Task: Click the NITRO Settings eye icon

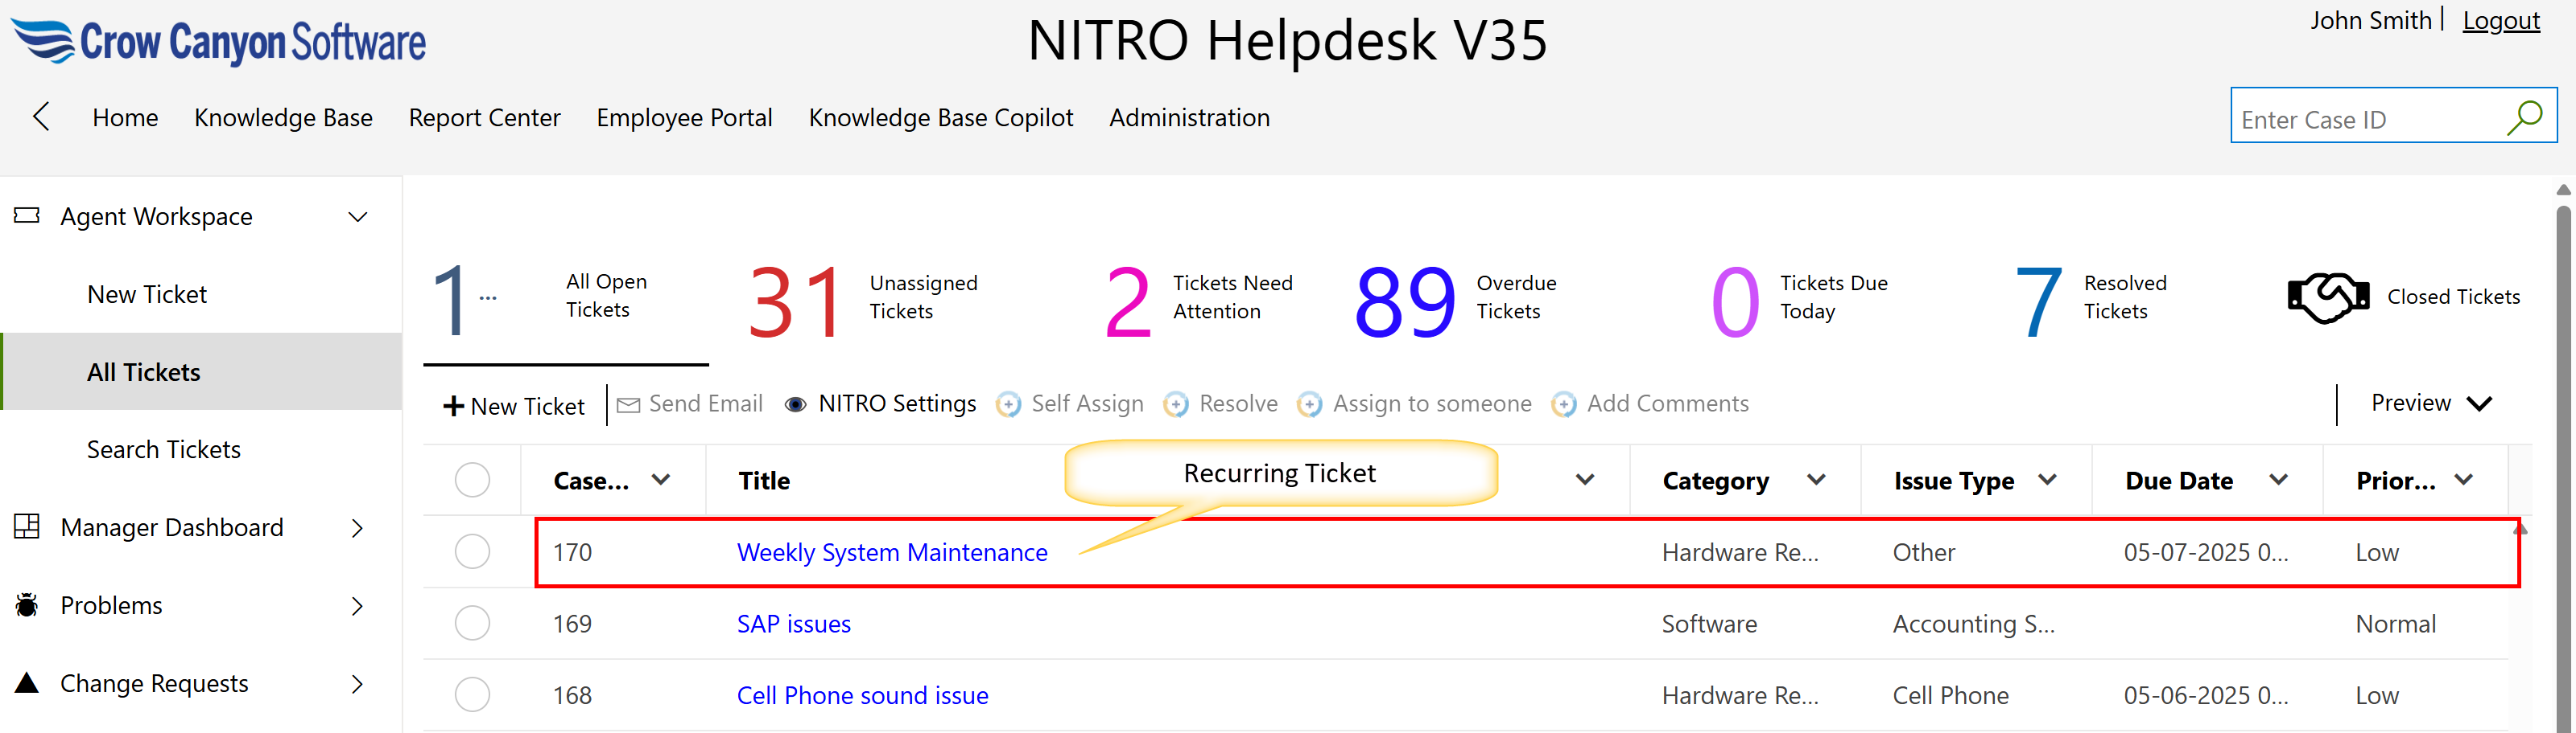Action: tap(795, 404)
